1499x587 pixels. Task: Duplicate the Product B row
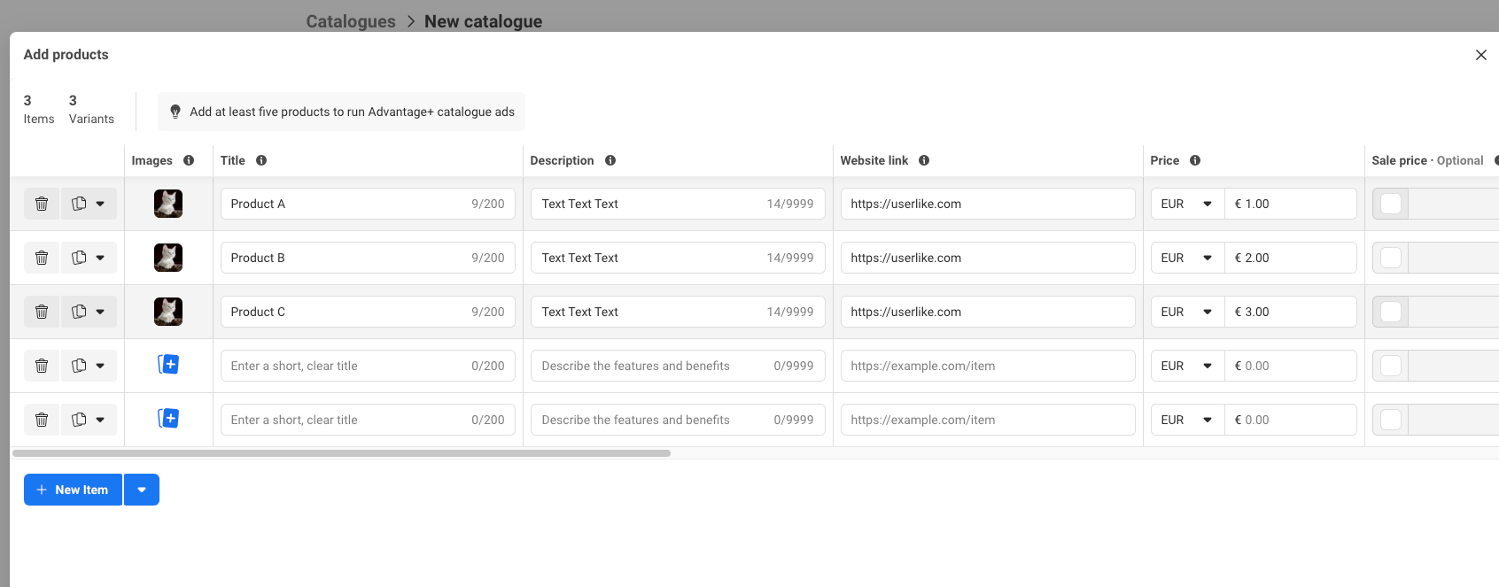79,258
